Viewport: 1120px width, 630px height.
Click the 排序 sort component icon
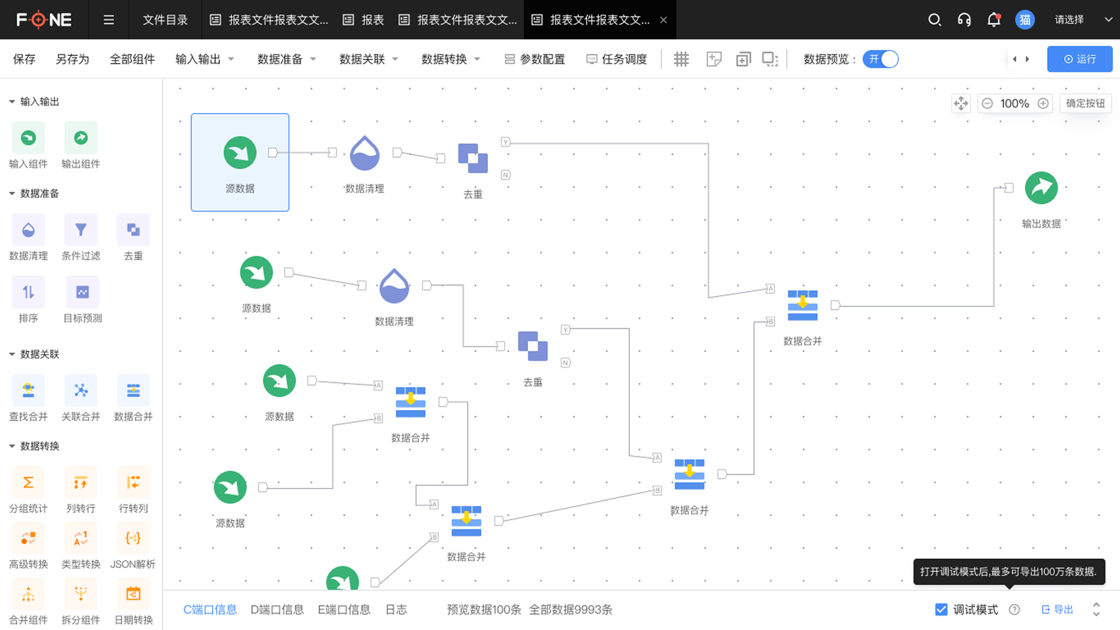[x=28, y=293]
